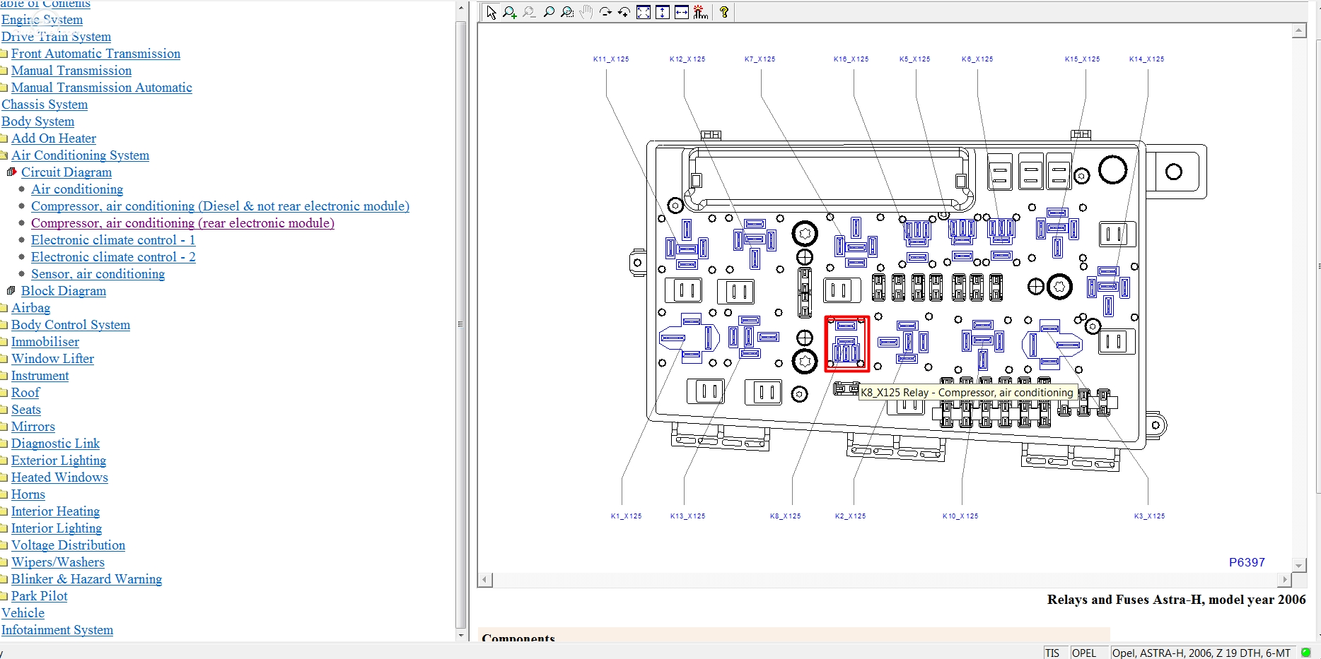Open the Window Lifter section
The height and width of the screenshot is (659, 1321).
coord(52,359)
